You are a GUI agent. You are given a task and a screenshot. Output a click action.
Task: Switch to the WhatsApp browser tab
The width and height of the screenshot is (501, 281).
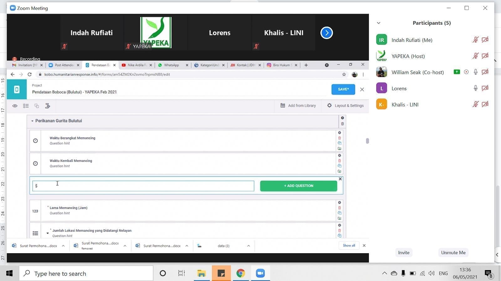point(171,65)
